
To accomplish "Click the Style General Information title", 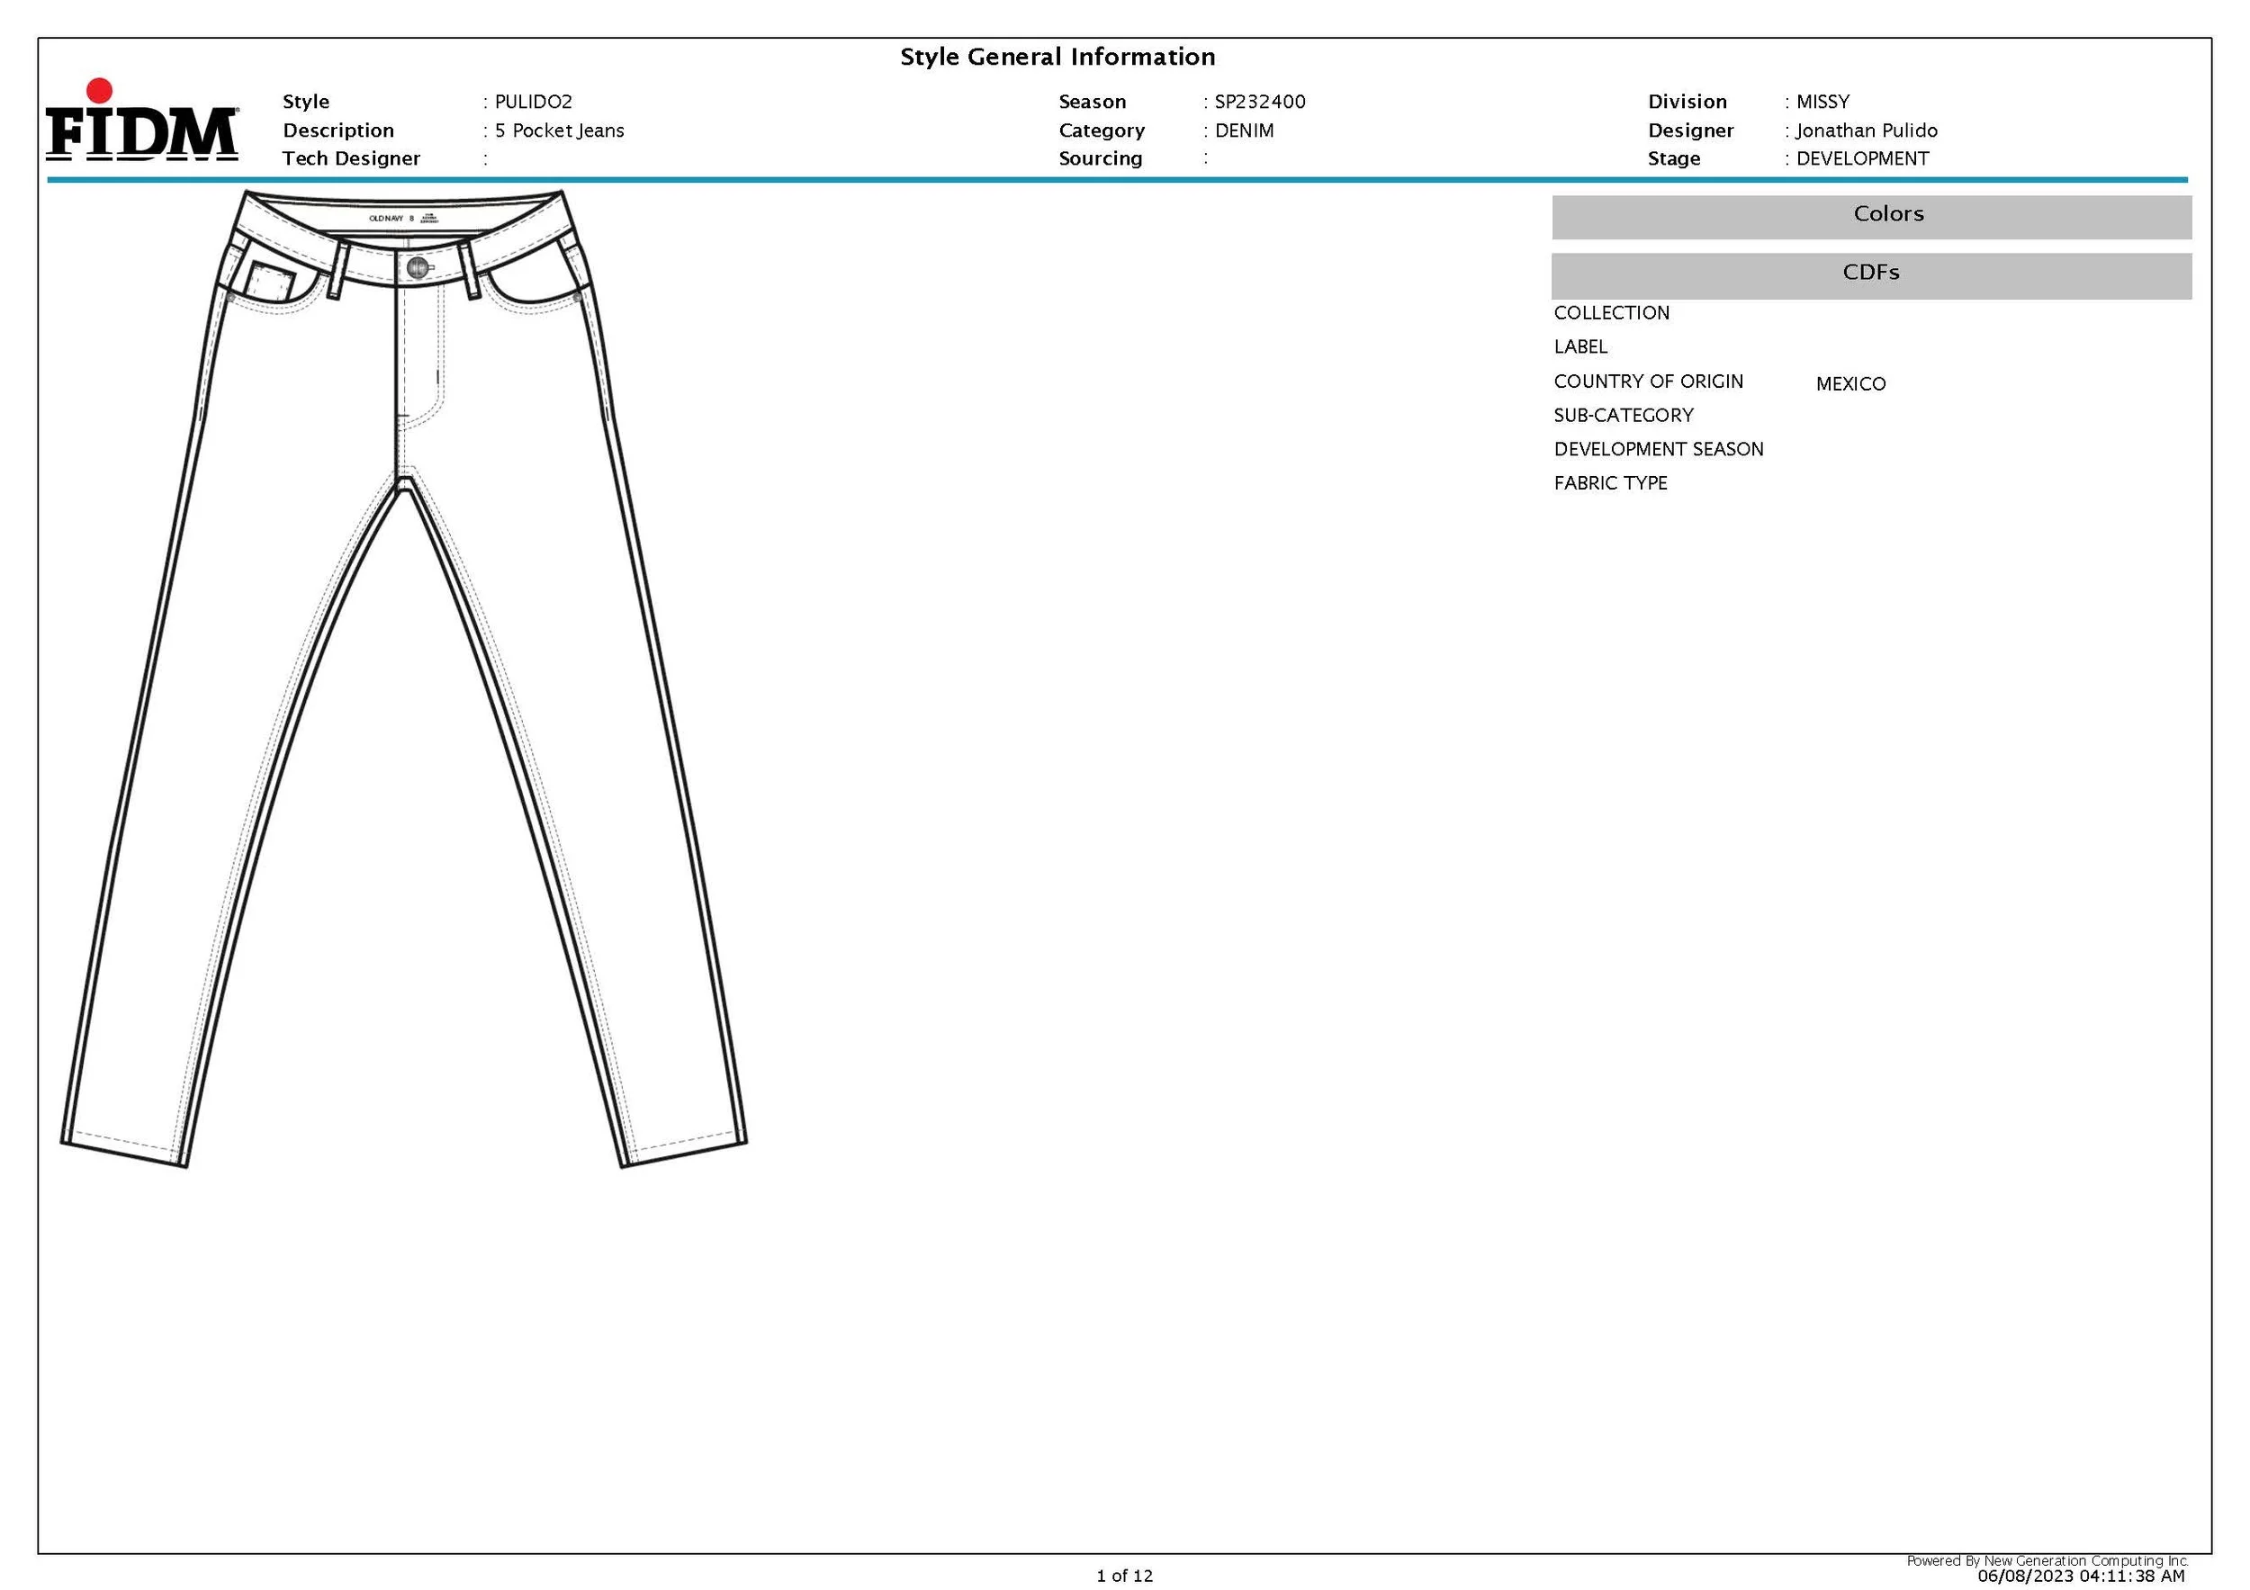I will pos(1057,57).
